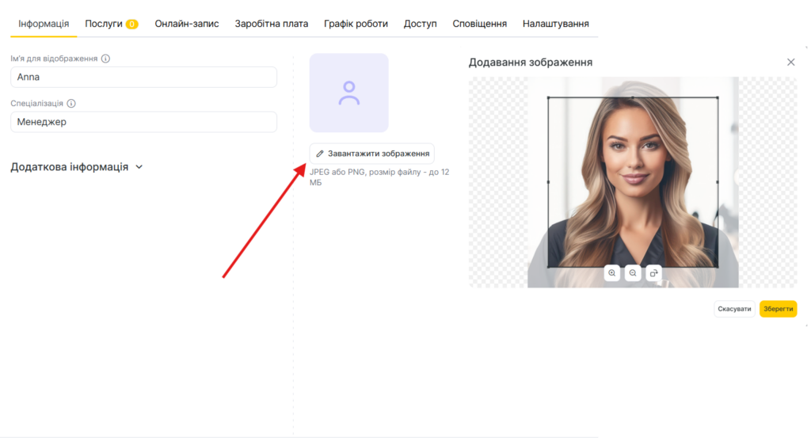Switch to the Налаштування tab
This screenshot has width=811, height=445.
555,24
